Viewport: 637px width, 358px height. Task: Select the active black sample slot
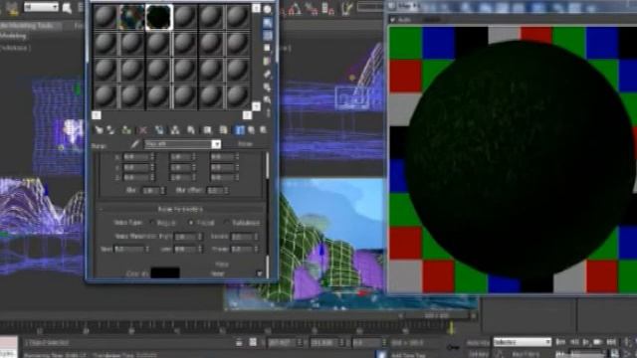click(x=158, y=17)
